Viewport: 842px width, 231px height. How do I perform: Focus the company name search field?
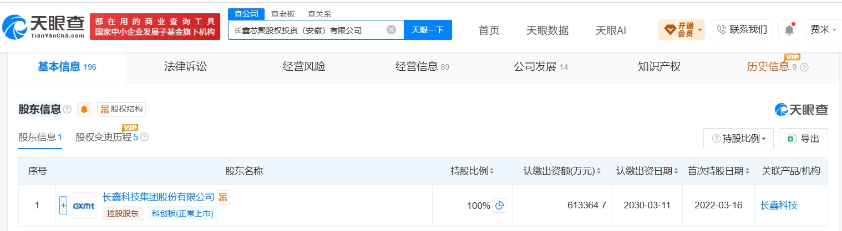(316, 30)
